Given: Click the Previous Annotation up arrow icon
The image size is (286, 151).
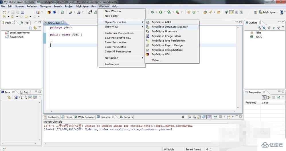Looking at the screenshot, I should coord(13,17).
